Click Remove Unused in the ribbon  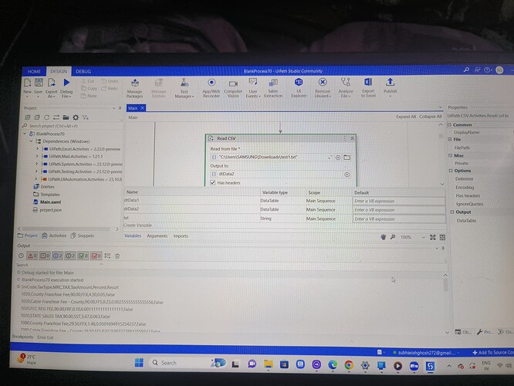[x=323, y=87]
